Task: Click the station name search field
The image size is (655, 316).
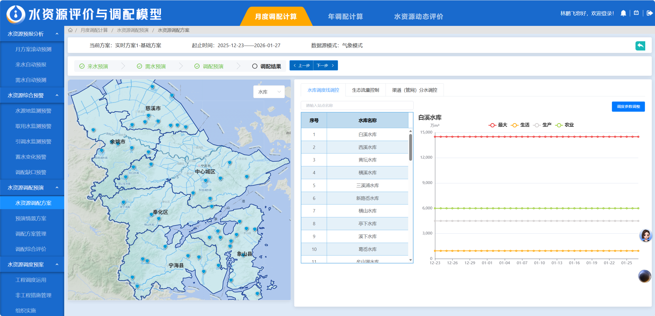Action: [x=357, y=106]
